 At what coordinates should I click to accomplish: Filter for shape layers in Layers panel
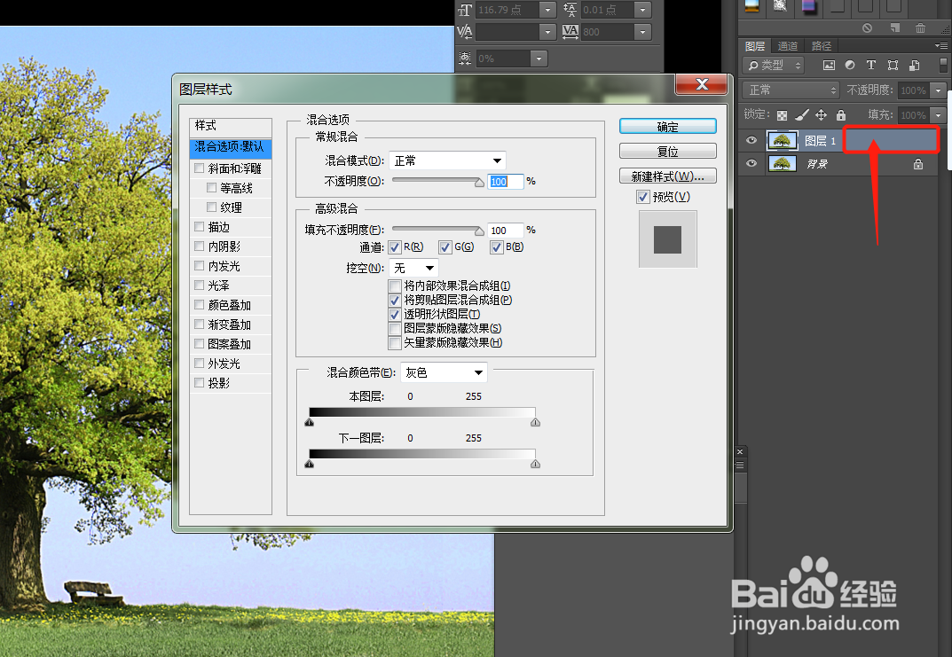(893, 65)
